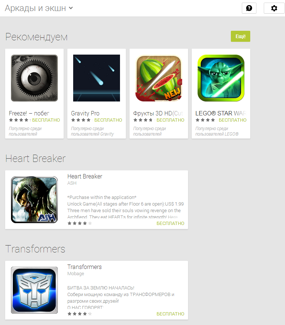Expand the Аркады и экшн category dropdown
Image resolution: width=285 pixels, height=325 pixels.
coord(39,8)
